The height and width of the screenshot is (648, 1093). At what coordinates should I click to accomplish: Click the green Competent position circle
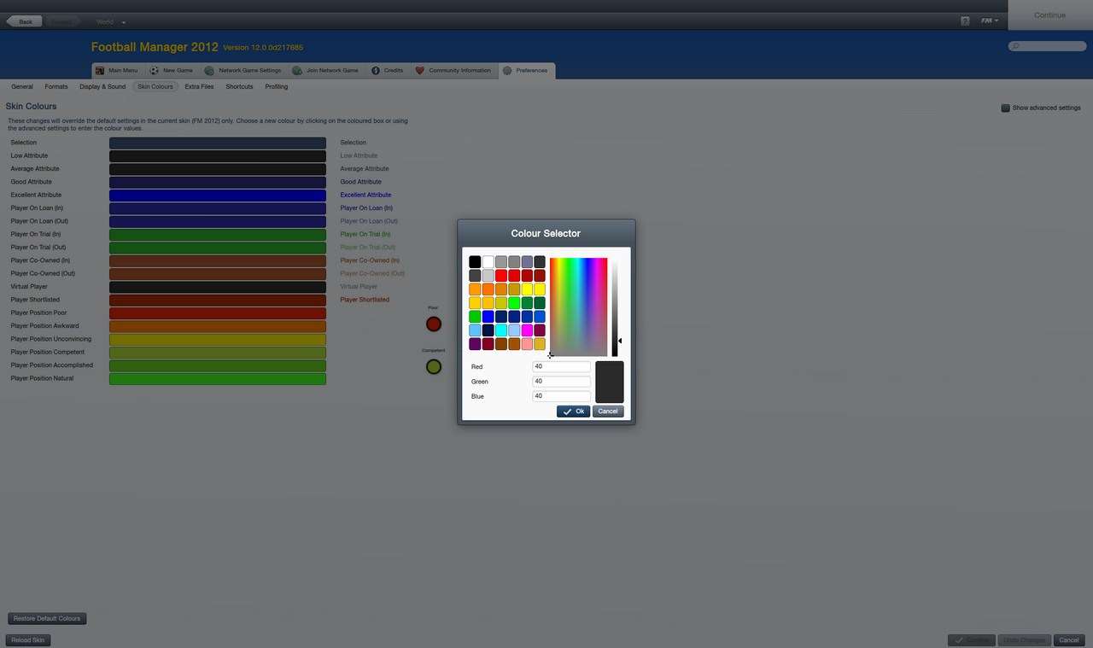[434, 367]
